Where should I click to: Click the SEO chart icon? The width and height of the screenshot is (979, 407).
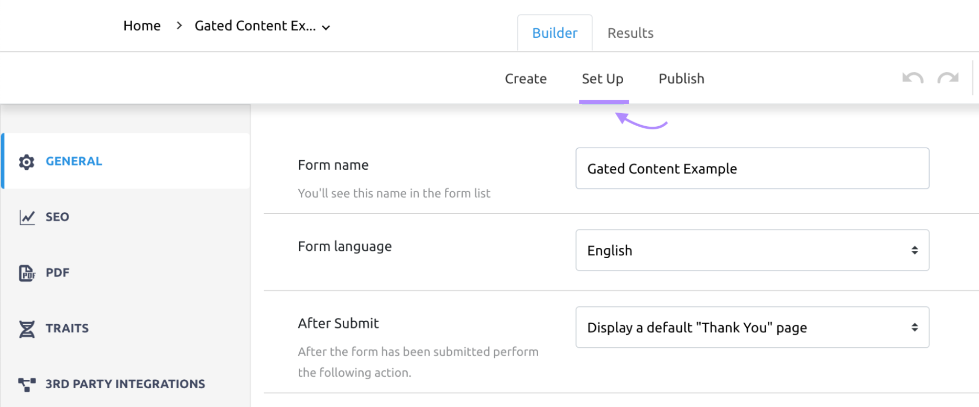pos(27,217)
